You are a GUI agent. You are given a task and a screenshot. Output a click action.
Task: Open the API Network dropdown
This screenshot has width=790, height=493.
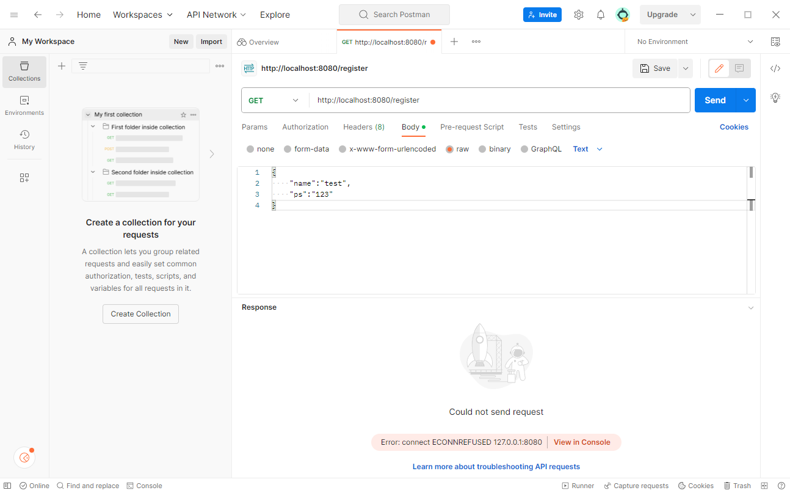(x=216, y=15)
